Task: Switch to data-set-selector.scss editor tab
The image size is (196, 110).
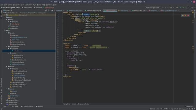Action: click(x=170, y=10)
